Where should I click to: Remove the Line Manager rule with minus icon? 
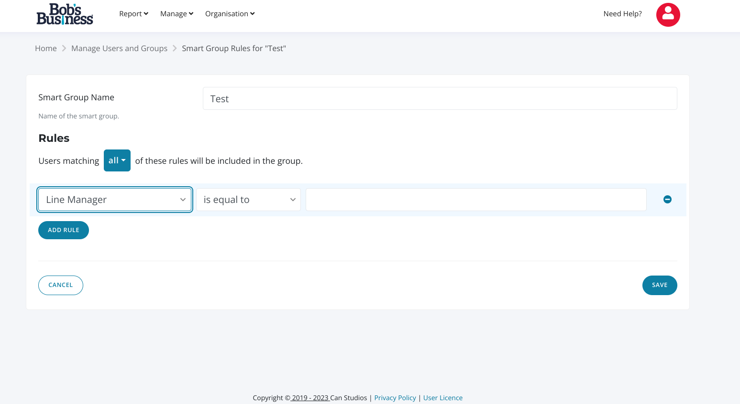667,200
